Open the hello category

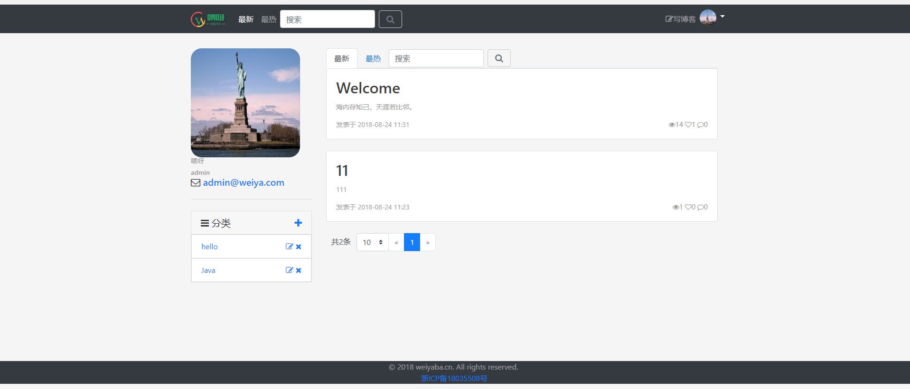click(209, 247)
